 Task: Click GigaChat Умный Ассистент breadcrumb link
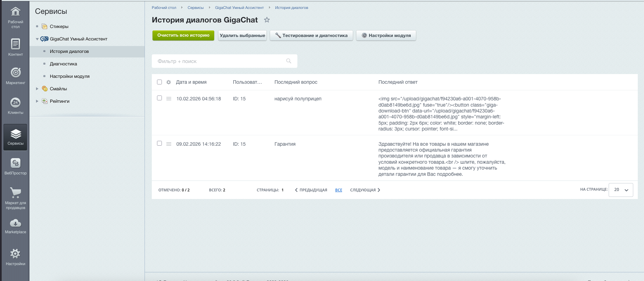pyautogui.click(x=239, y=8)
